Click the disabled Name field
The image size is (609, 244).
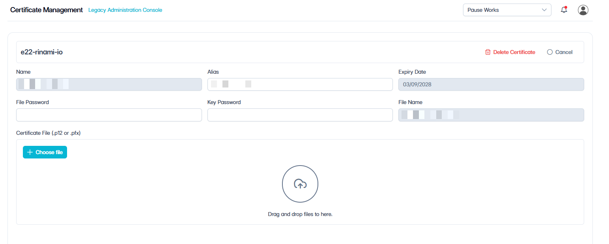click(109, 84)
